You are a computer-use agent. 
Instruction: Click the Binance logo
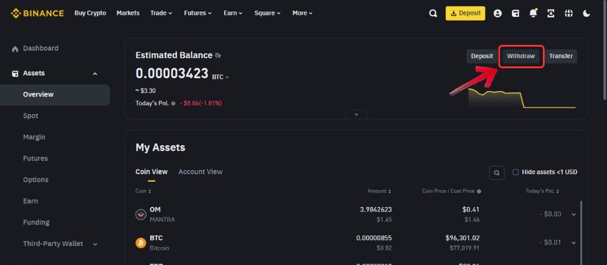click(37, 13)
